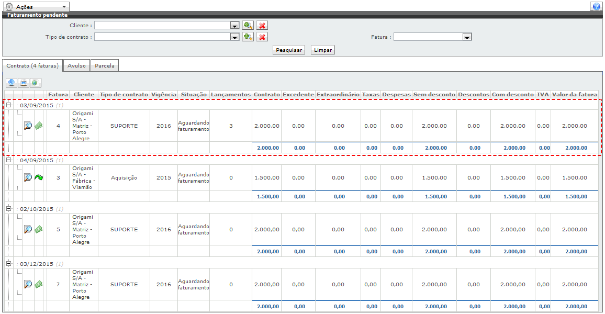Click green money icon for fatura 5
The height and width of the screenshot is (314, 605).
pos(39,229)
